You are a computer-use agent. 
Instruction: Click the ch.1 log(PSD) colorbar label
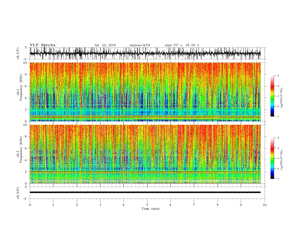pos(282,98)
